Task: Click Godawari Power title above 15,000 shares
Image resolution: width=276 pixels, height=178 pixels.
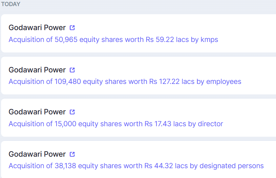Action: (37, 112)
